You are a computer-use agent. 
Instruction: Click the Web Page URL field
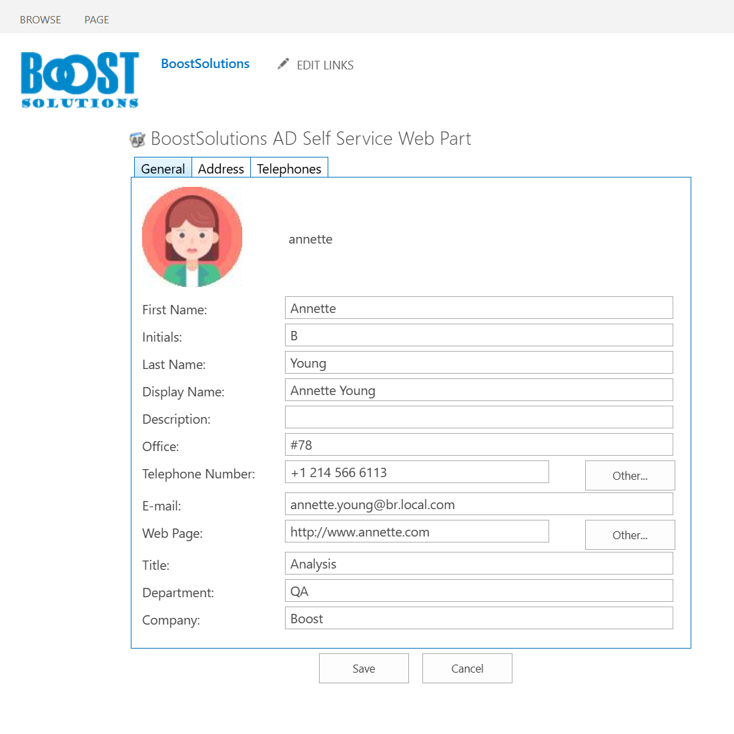[x=417, y=531]
